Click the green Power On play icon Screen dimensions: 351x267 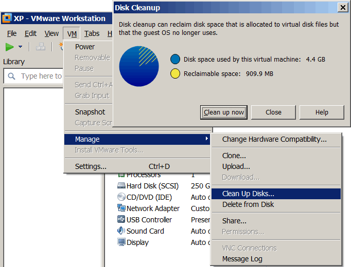point(10,47)
